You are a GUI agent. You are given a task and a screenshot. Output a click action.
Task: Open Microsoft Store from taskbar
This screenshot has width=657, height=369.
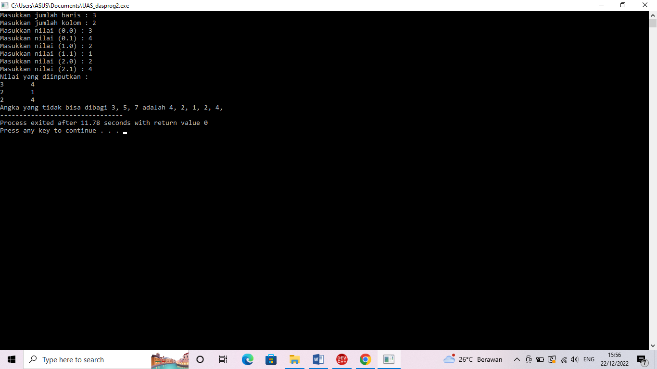pyautogui.click(x=271, y=359)
